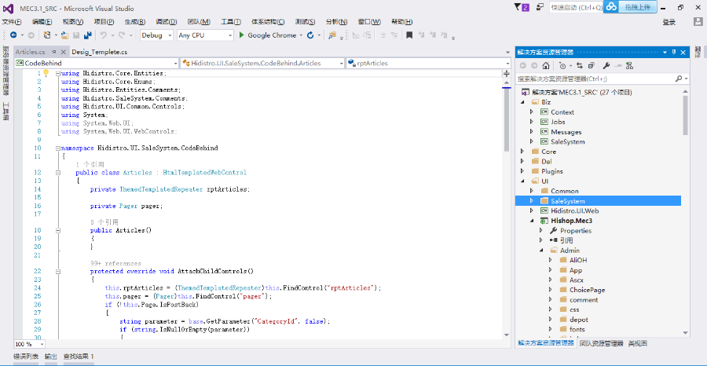This screenshot has width=707, height=366.
Task: Click the cloud upload icon
Action: 611,7
